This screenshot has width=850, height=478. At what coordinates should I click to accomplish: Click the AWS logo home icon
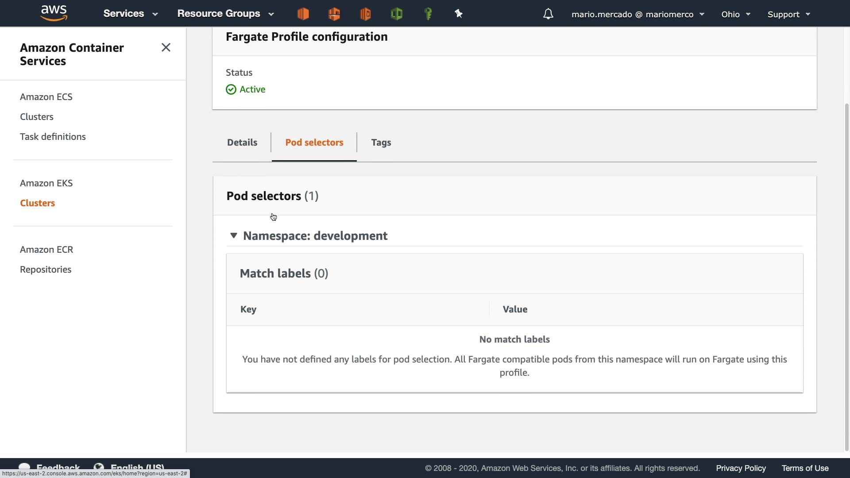54,13
